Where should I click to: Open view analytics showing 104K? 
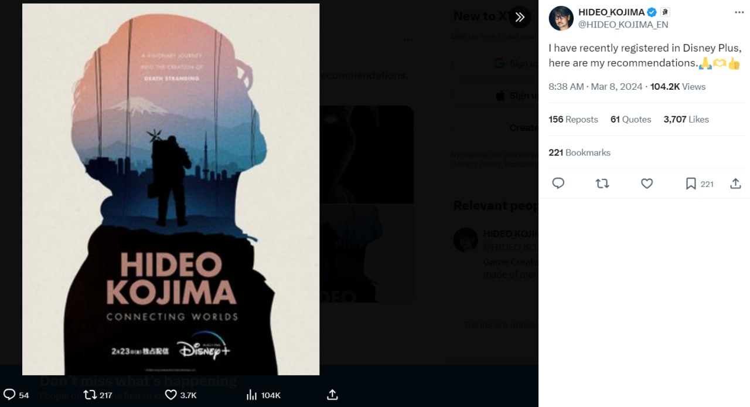252,395
